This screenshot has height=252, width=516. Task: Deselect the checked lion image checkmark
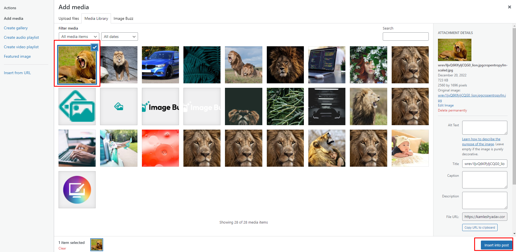coord(95,47)
